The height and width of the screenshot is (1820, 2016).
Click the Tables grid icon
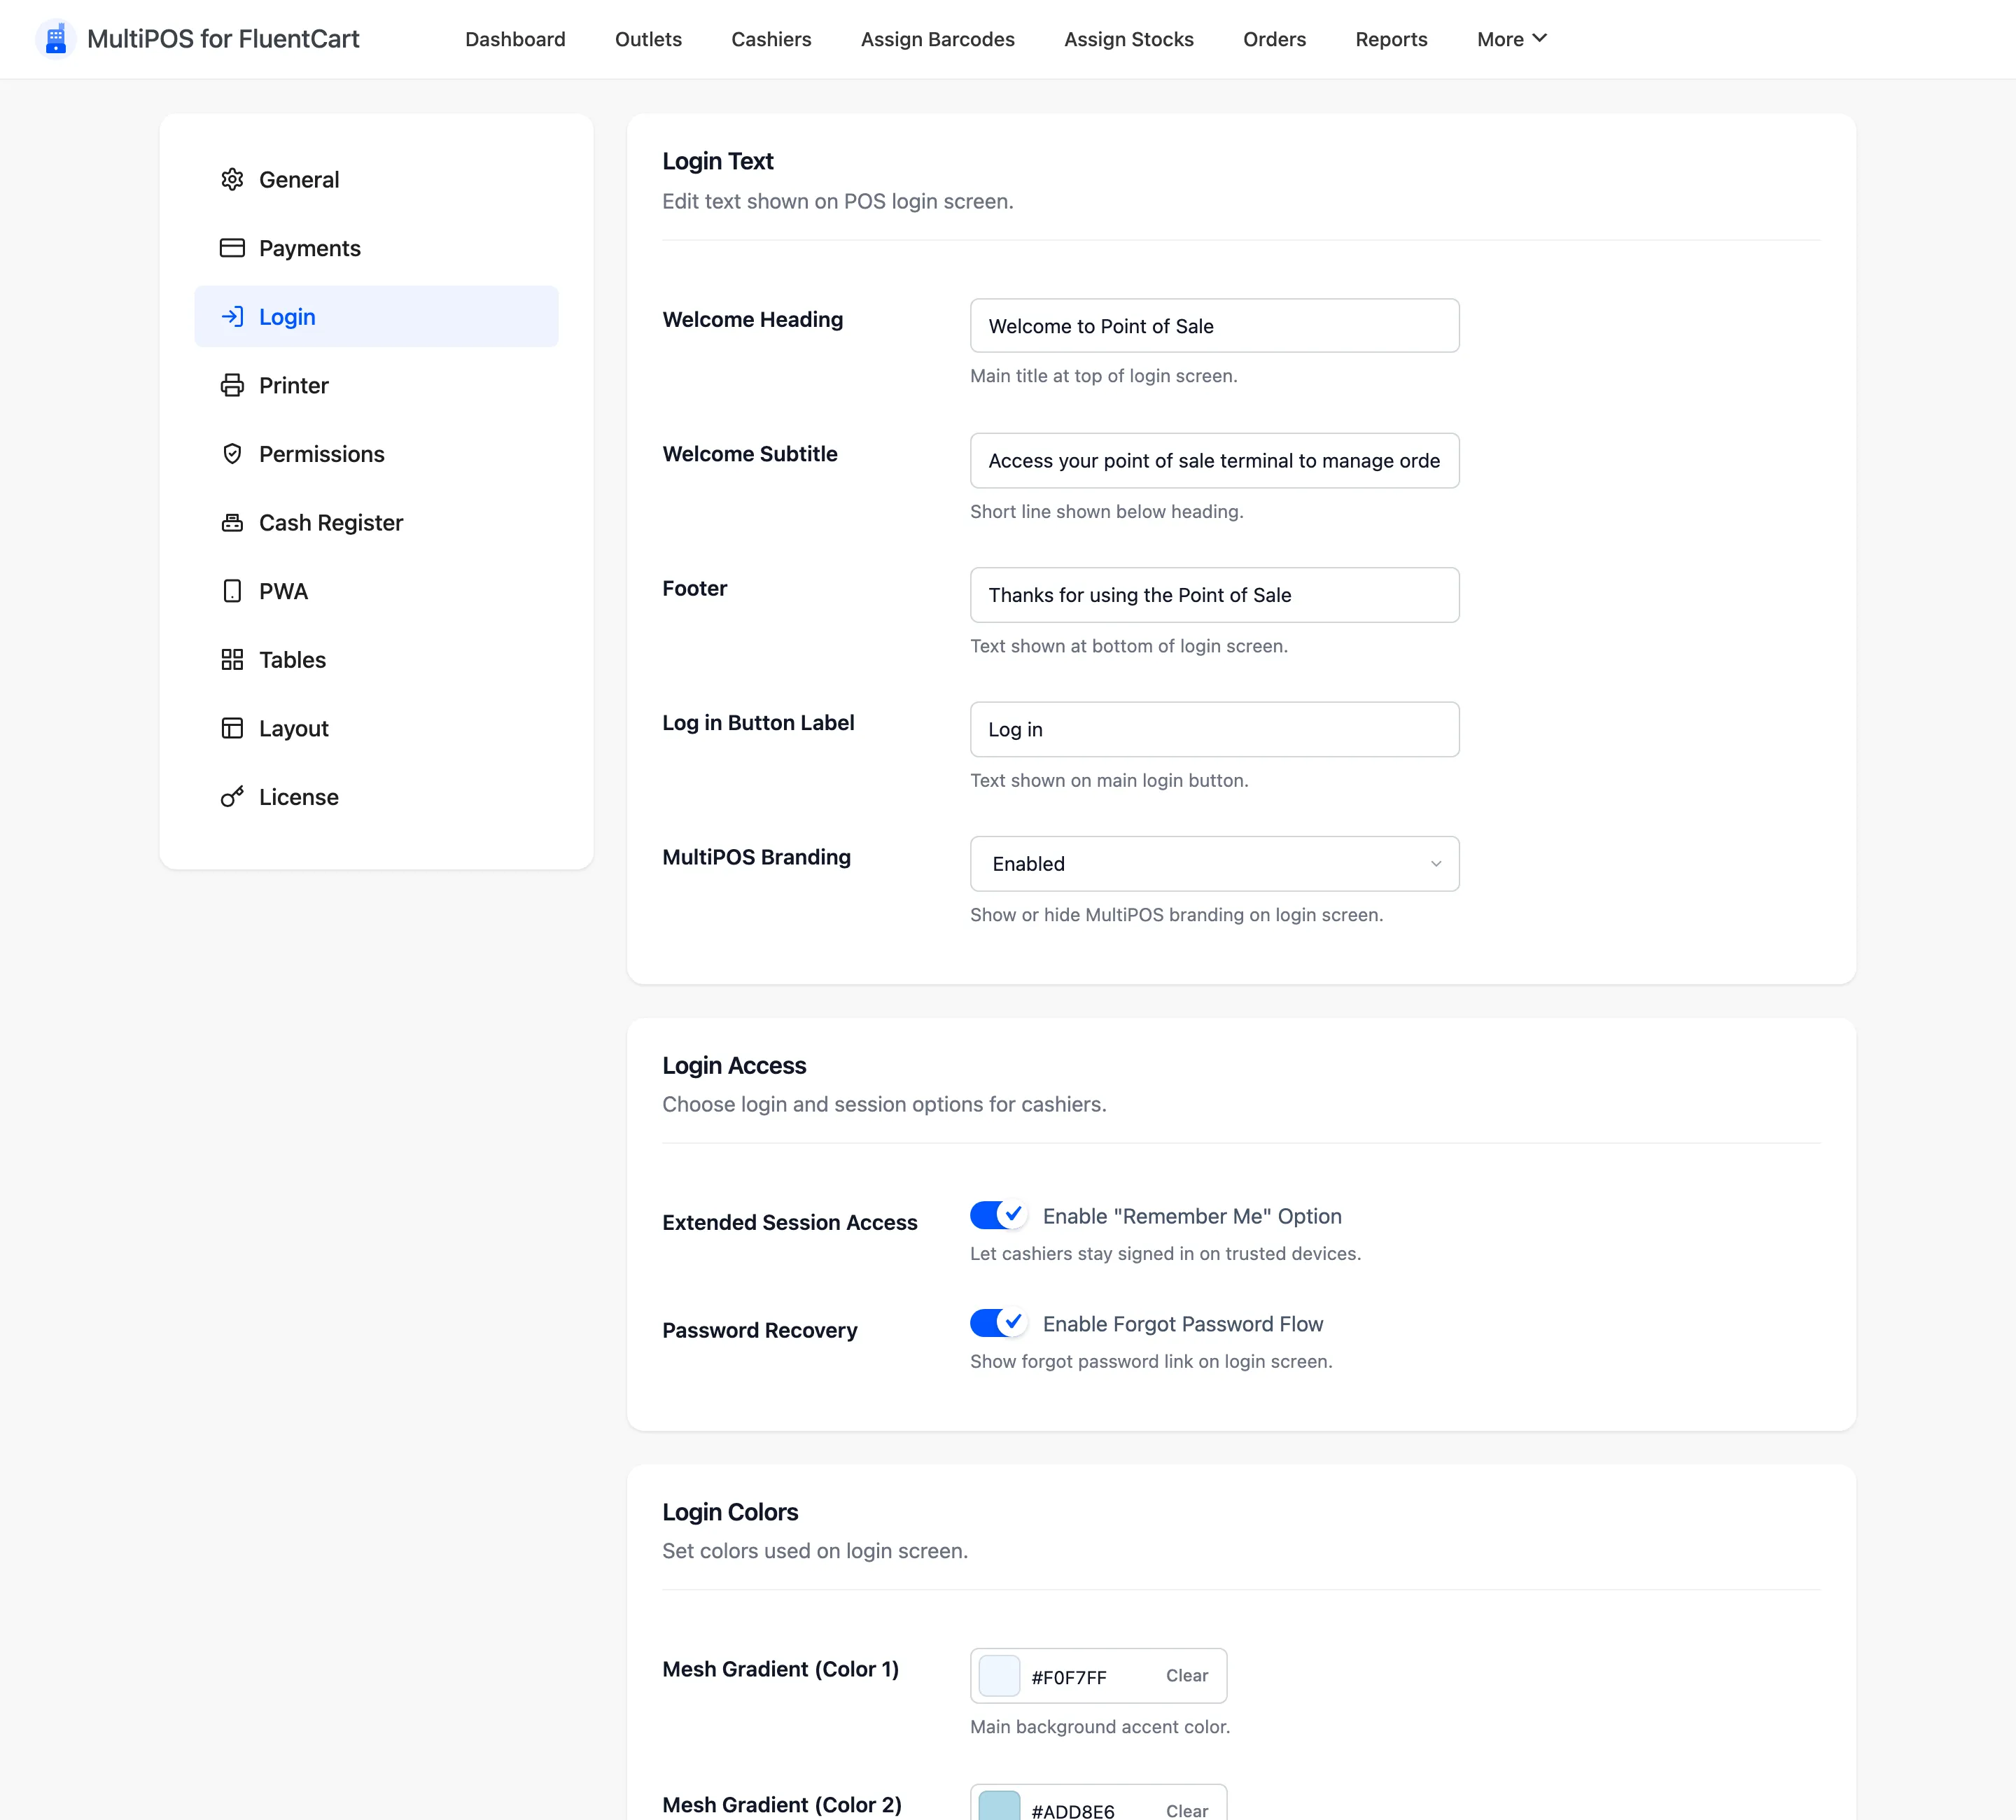[x=232, y=660]
